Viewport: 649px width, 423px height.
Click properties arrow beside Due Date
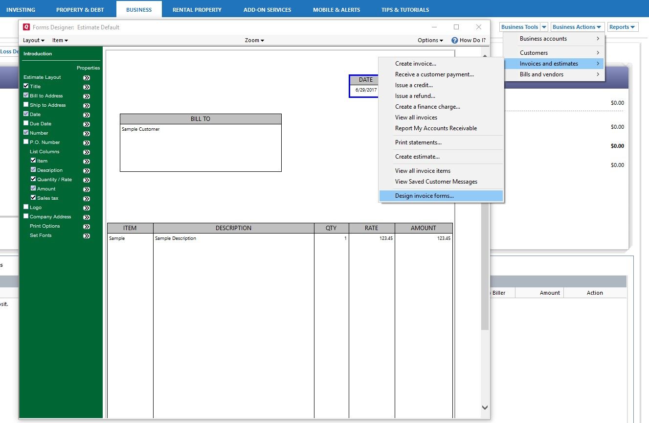87,124
